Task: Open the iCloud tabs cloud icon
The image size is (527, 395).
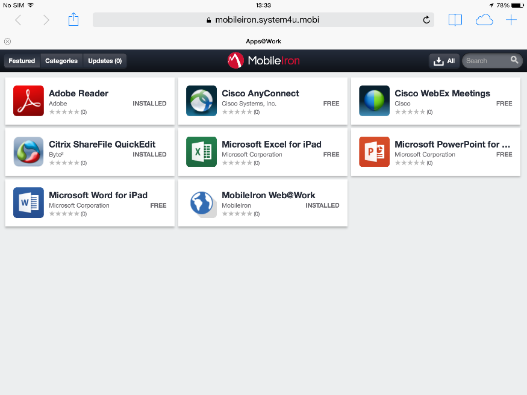Action: click(x=484, y=20)
